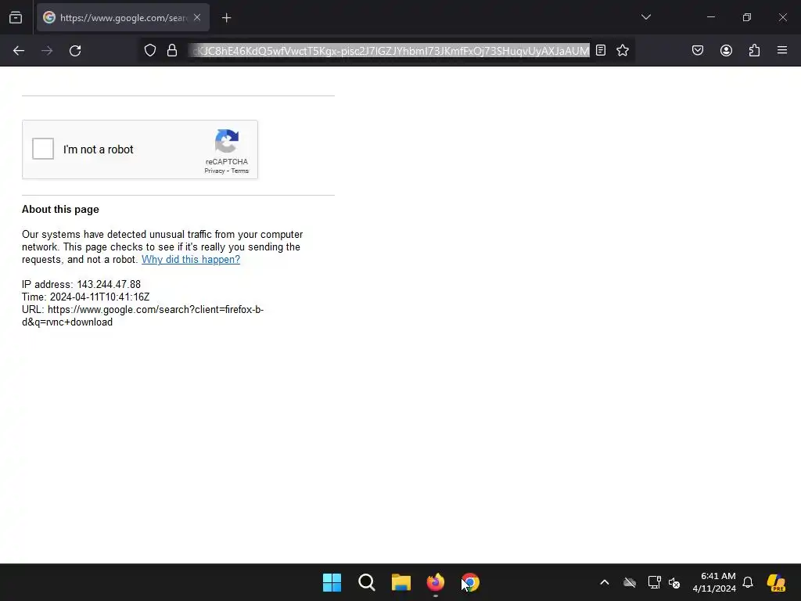Check the I'm not a robot box
The height and width of the screenshot is (601, 801).
click(x=43, y=149)
